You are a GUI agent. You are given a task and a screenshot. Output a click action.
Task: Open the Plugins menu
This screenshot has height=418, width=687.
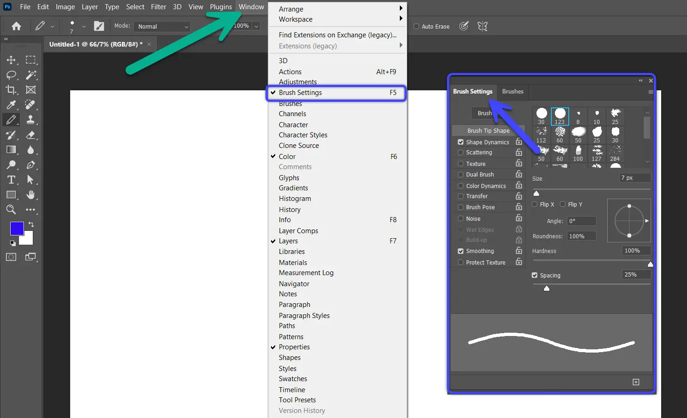[x=221, y=7]
